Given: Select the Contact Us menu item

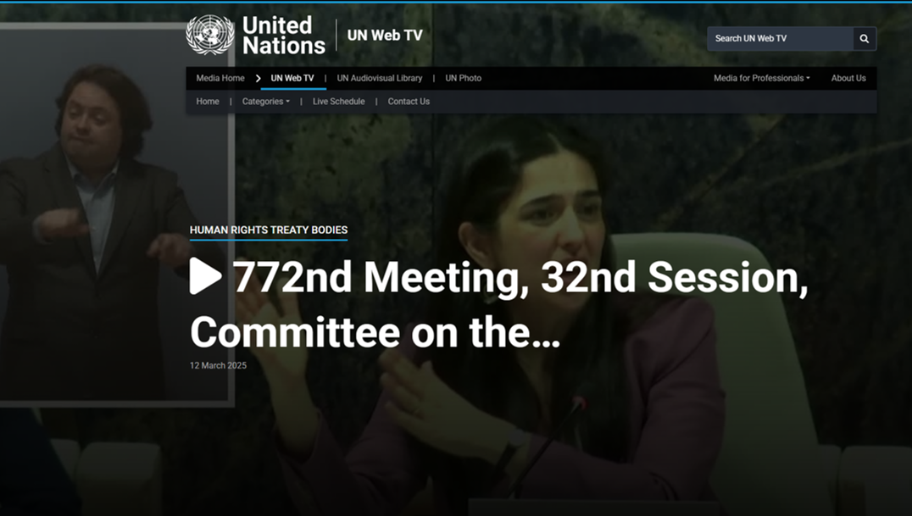Looking at the screenshot, I should point(409,101).
